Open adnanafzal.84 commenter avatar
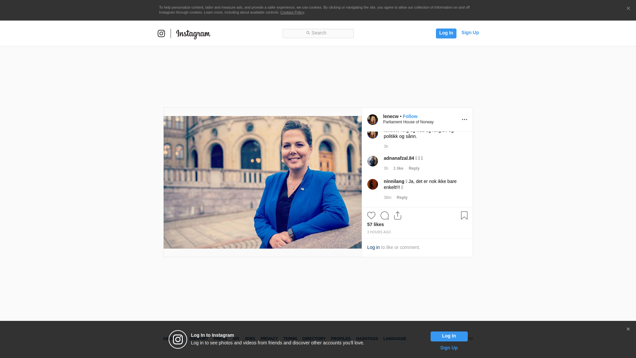636x358 pixels. pos(373,161)
